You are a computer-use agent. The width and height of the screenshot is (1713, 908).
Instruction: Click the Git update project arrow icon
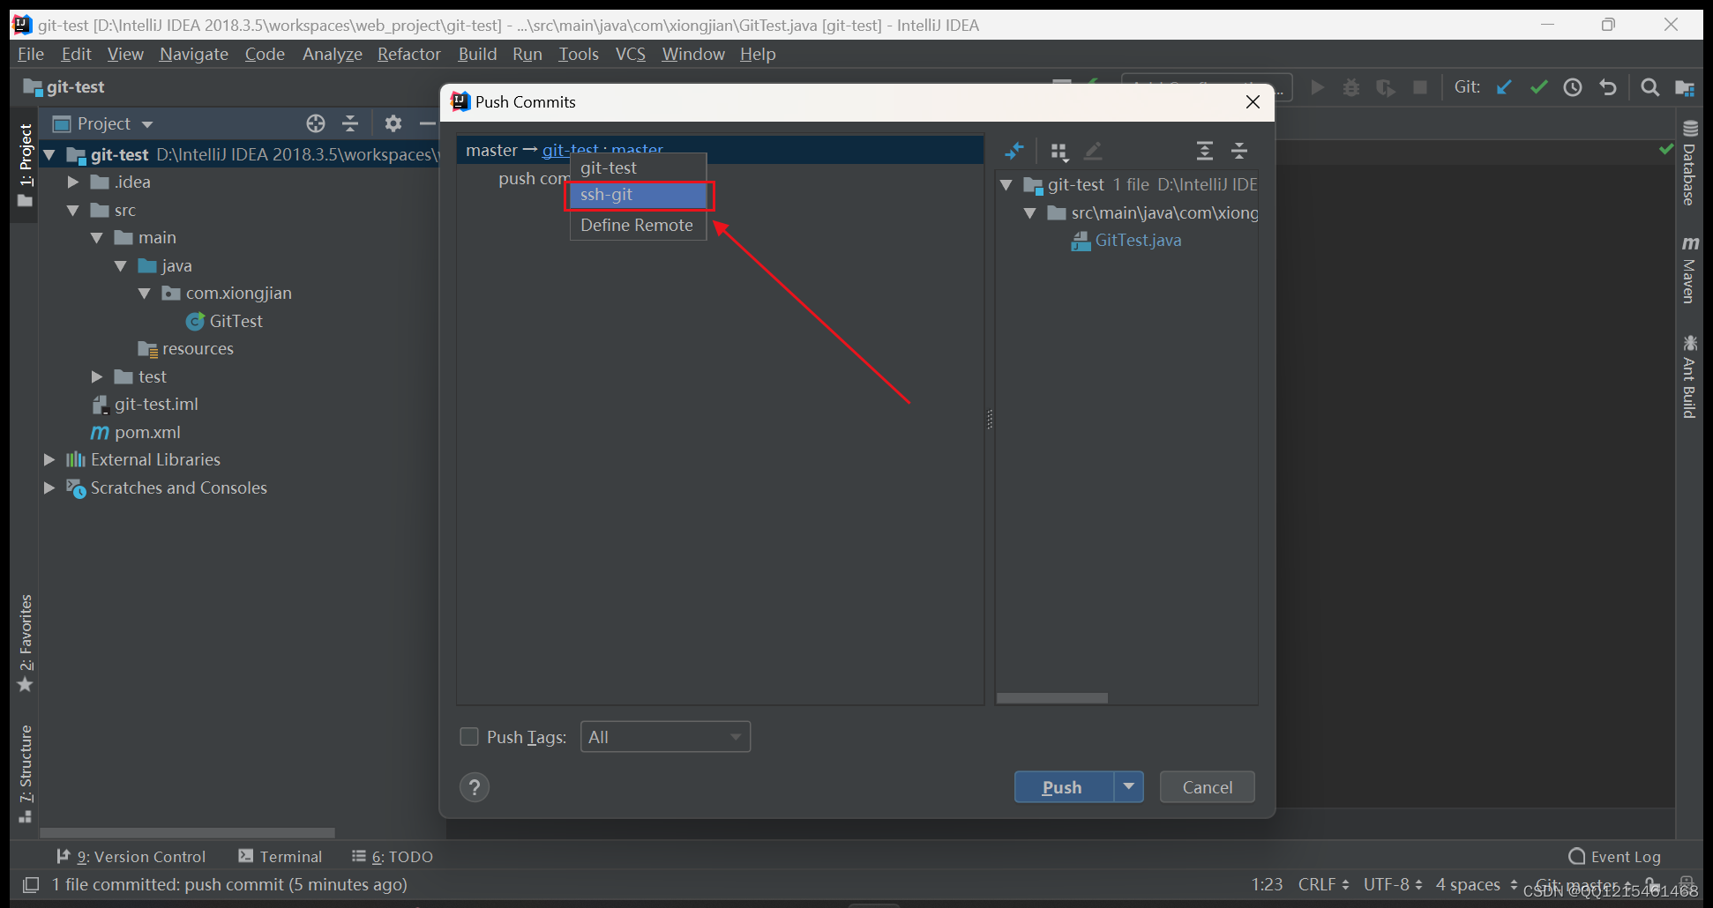pos(1504,87)
